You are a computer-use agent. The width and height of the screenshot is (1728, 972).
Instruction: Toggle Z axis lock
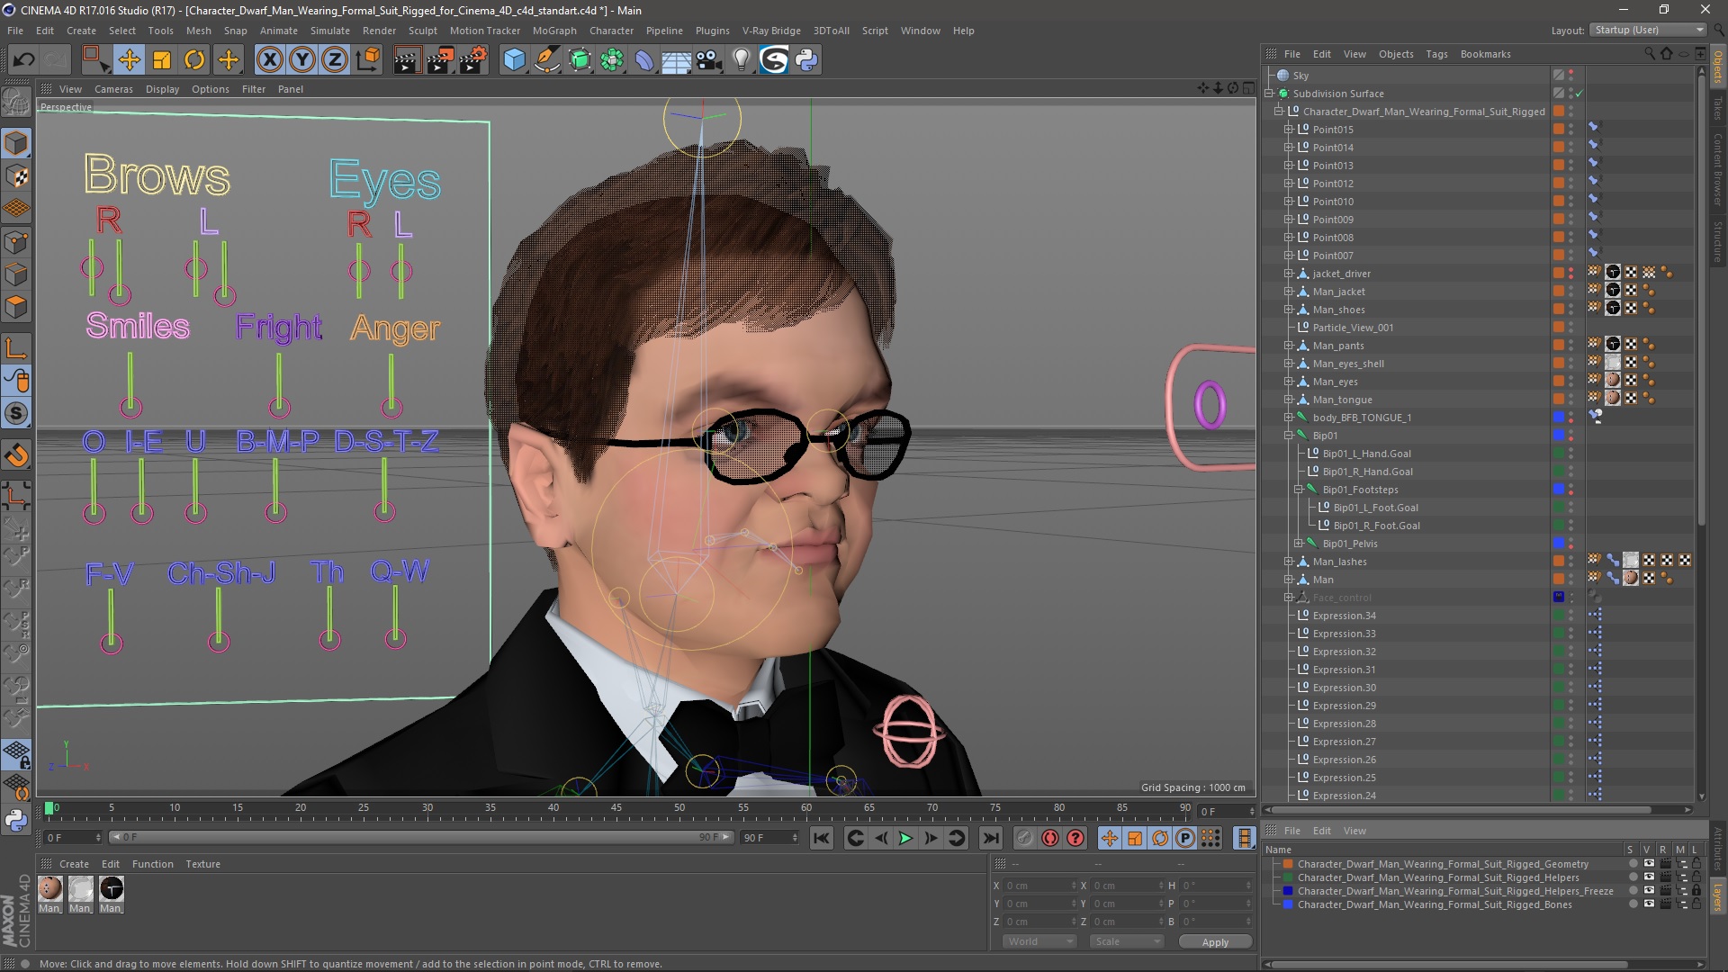(x=335, y=60)
